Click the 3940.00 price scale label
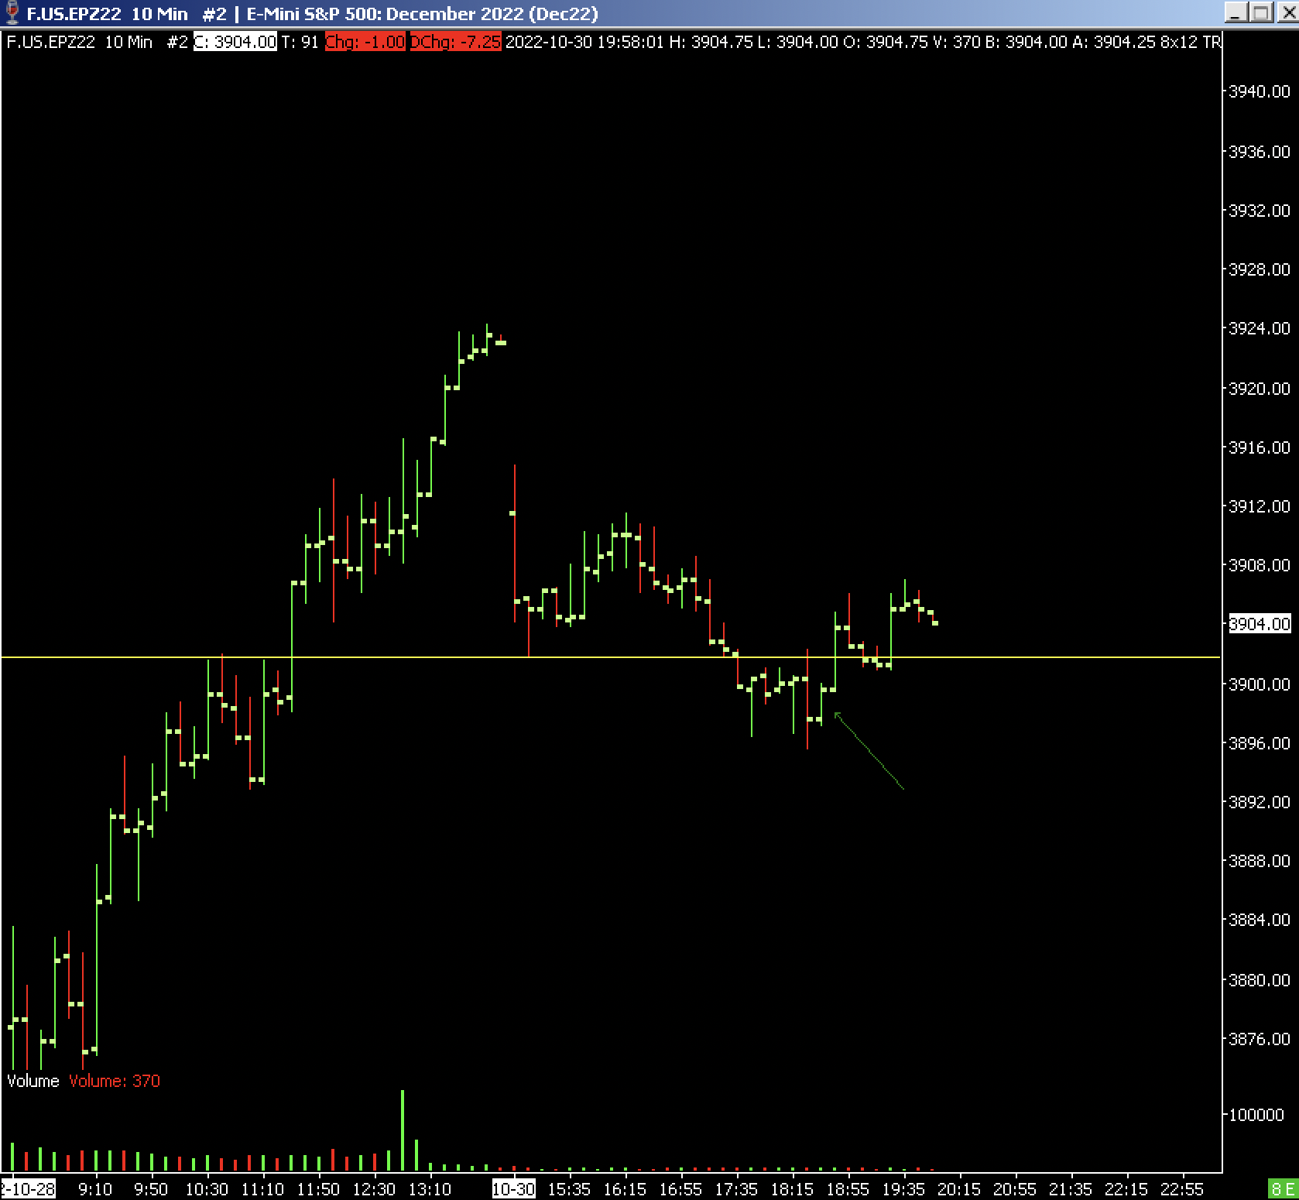This screenshot has width=1299, height=1200. (x=1260, y=91)
